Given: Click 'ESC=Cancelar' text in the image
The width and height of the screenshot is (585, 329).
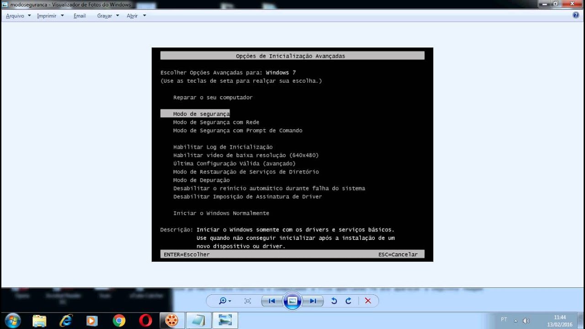Looking at the screenshot, I should coord(398,255).
